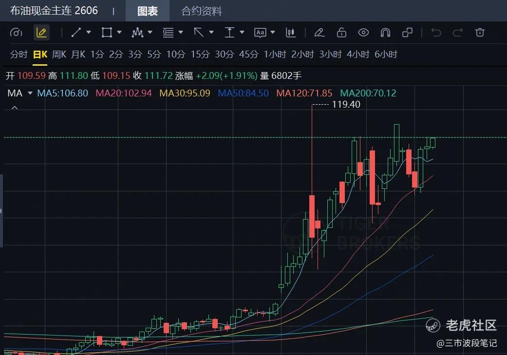This screenshot has height=355, width=507.
Task: Switch to 3小时 interval
Action: click(331, 55)
